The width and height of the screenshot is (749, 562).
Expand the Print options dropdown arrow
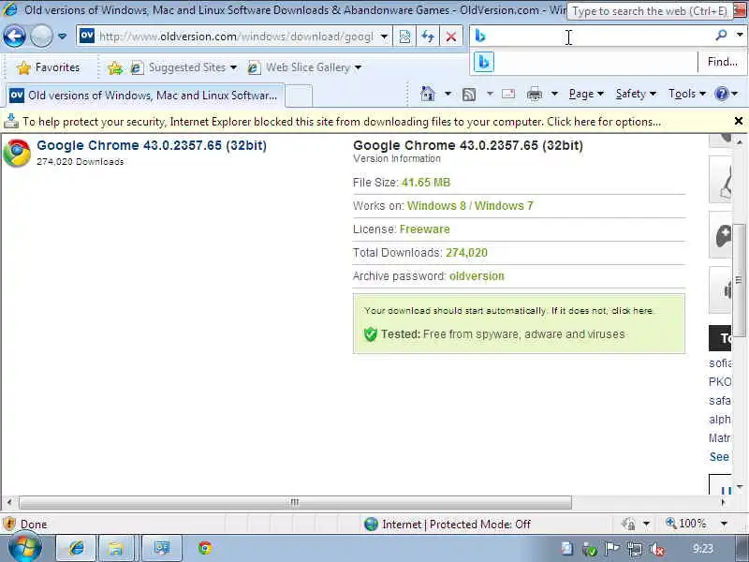[554, 94]
